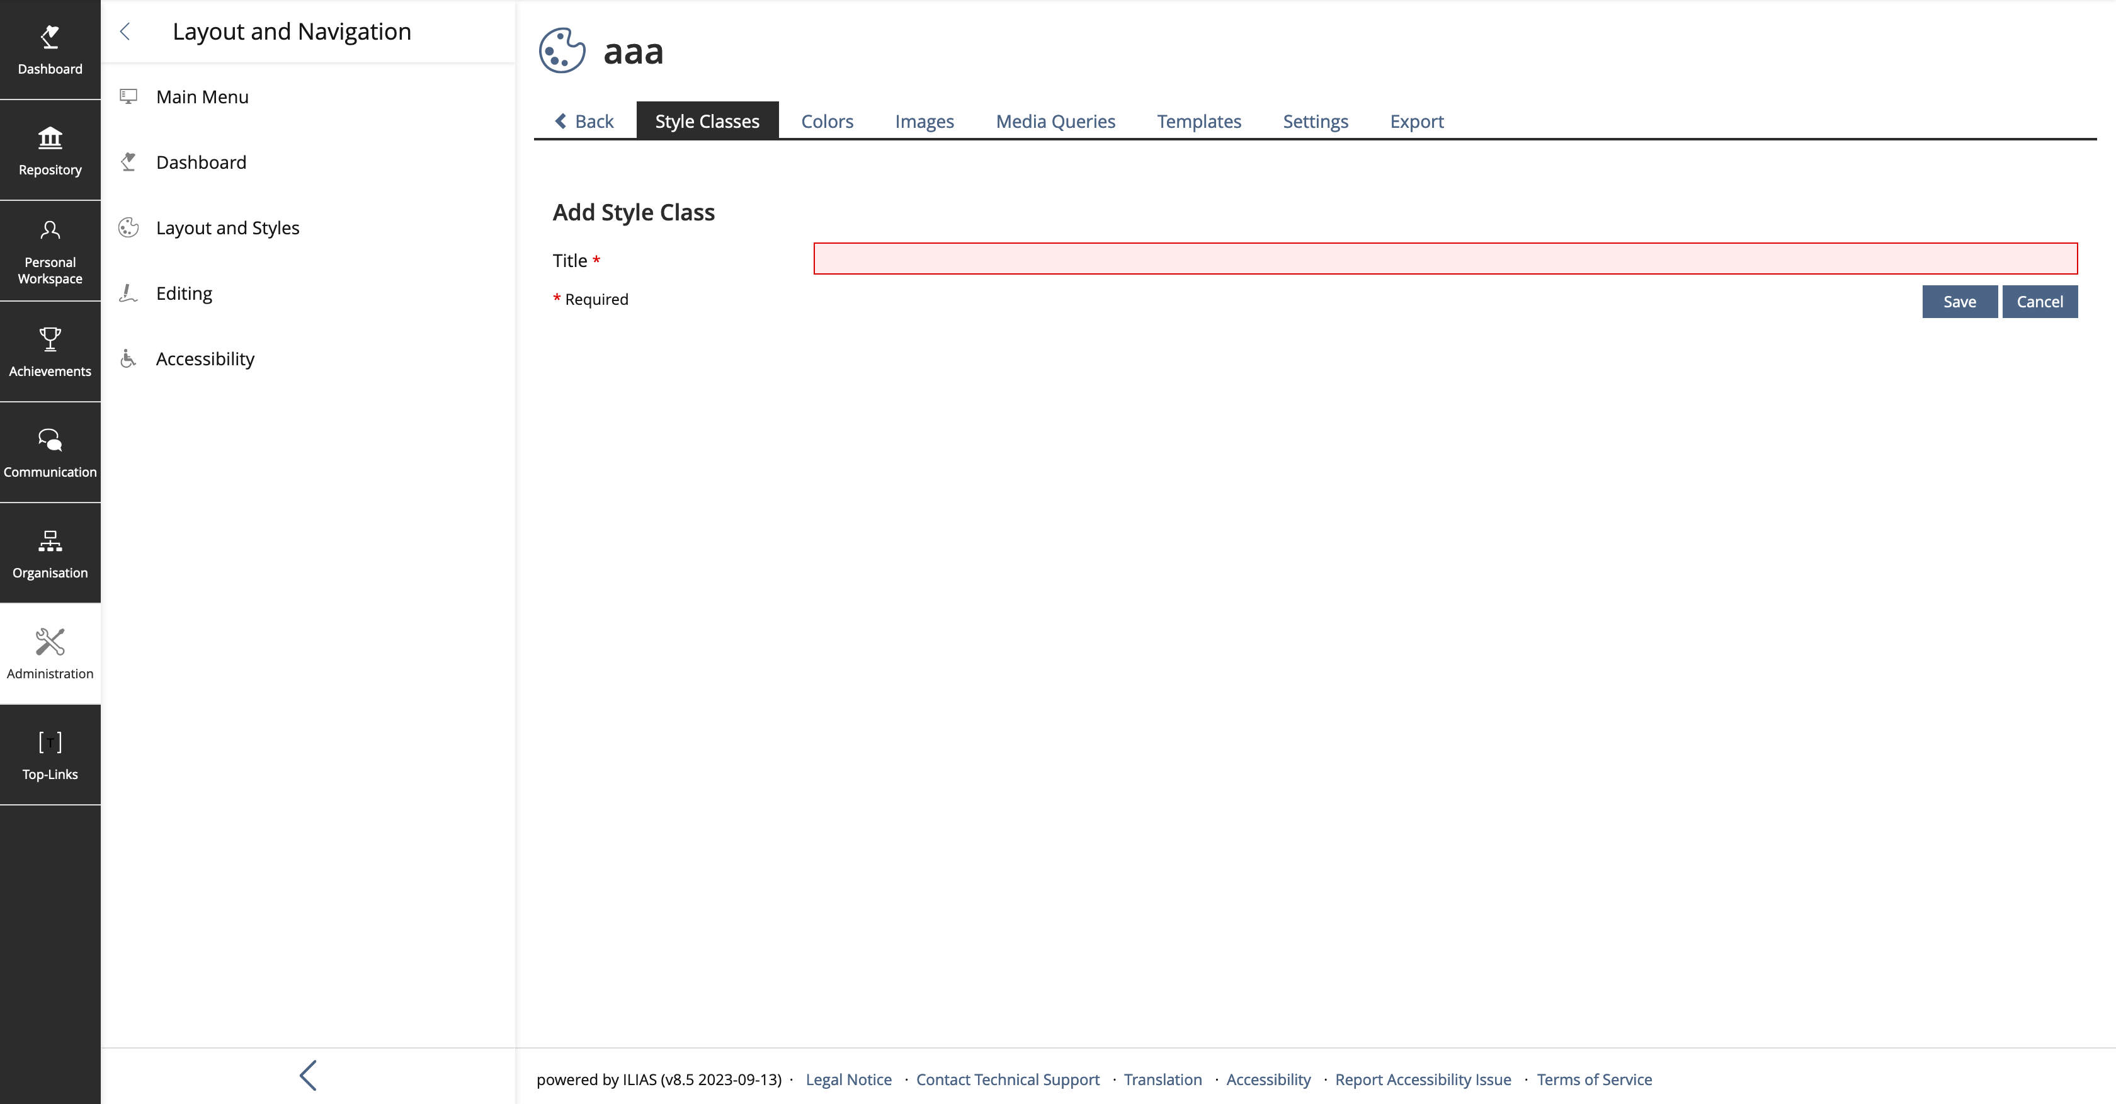Collapse the slate using the bottom chevron
This screenshot has height=1104, width=2116.
click(x=308, y=1075)
